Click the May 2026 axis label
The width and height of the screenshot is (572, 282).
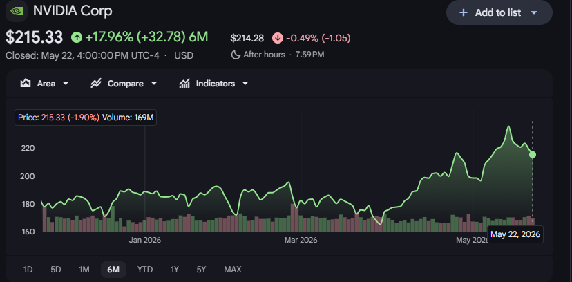(x=472, y=241)
